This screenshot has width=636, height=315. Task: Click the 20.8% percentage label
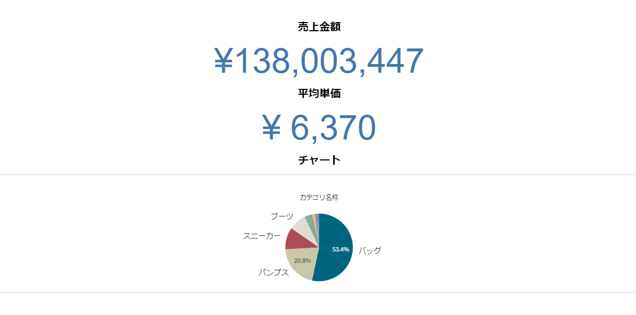[302, 261]
